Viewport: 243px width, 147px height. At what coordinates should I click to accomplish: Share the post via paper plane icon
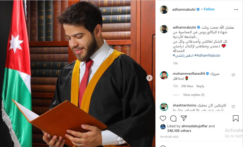point(184,118)
